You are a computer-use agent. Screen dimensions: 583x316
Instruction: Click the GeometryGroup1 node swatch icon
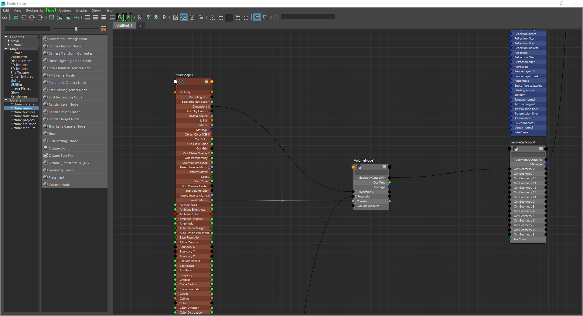(x=516, y=149)
